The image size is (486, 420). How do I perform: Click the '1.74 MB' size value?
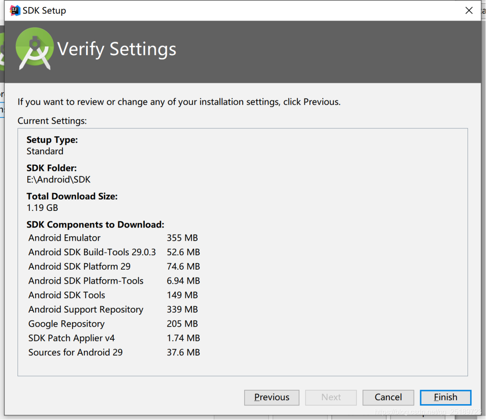(x=184, y=338)
